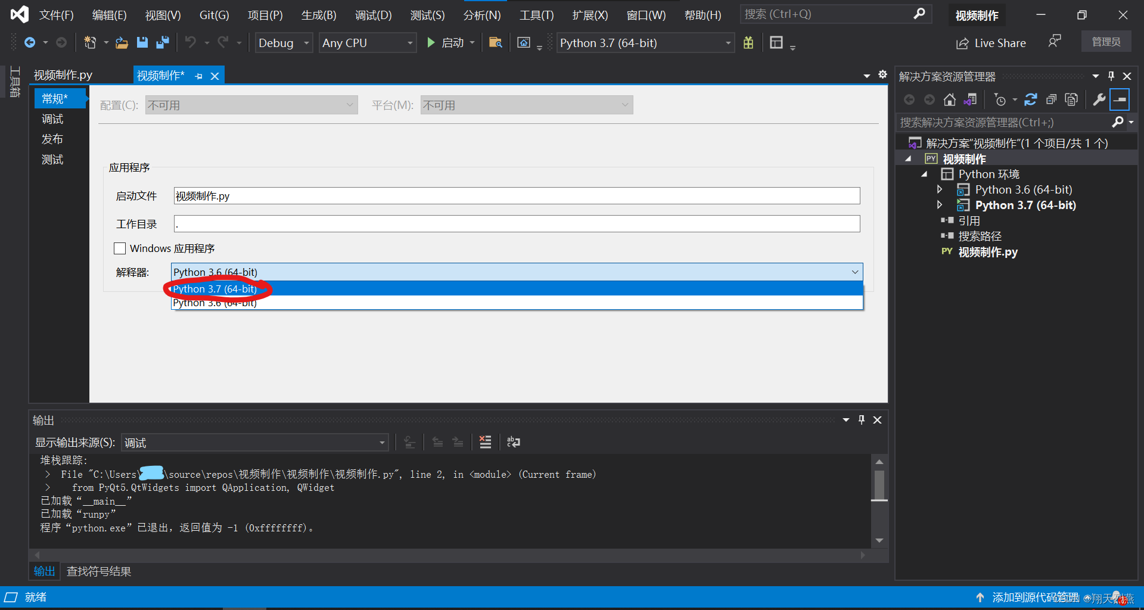Viewport: 1144px width, 610px height.
Task: Pin the Output panel with the pushpin
Action: pyautogui.click(x=861, y=420)
